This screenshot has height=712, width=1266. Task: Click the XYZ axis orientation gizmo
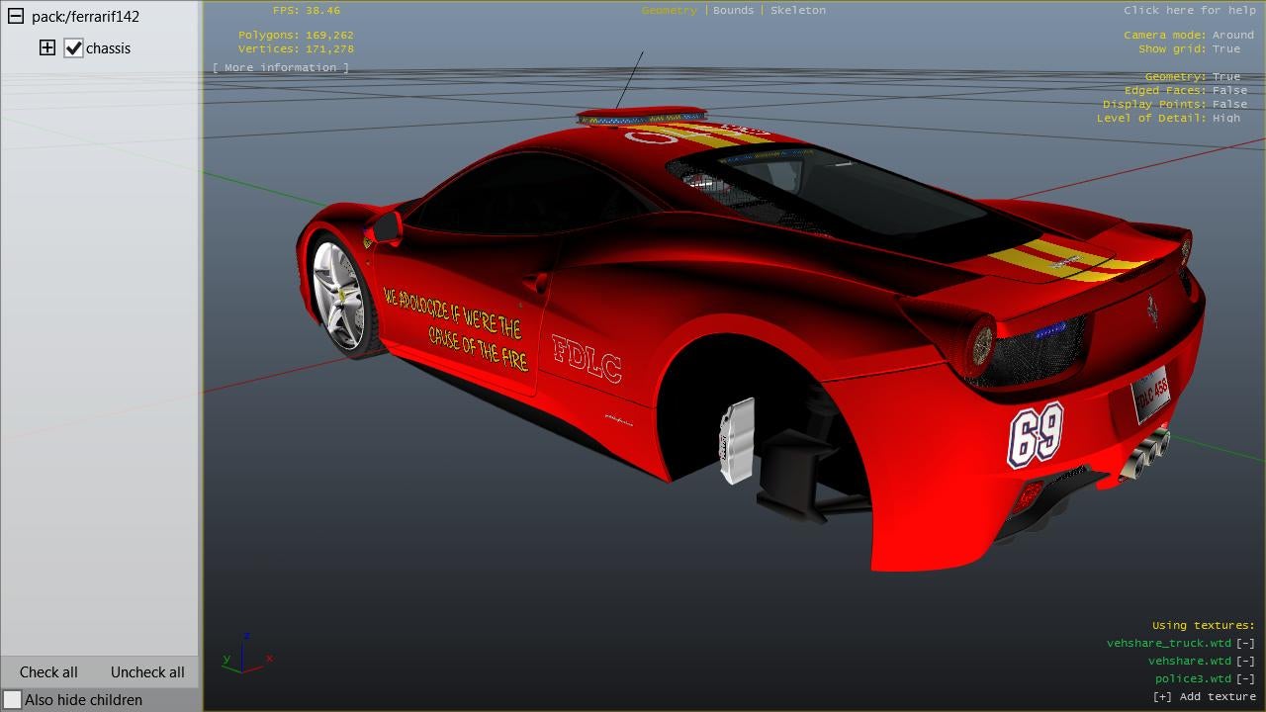(245, 655)
